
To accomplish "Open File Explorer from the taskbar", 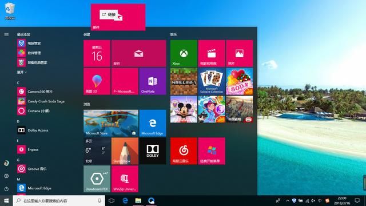I will pos(138,201).
